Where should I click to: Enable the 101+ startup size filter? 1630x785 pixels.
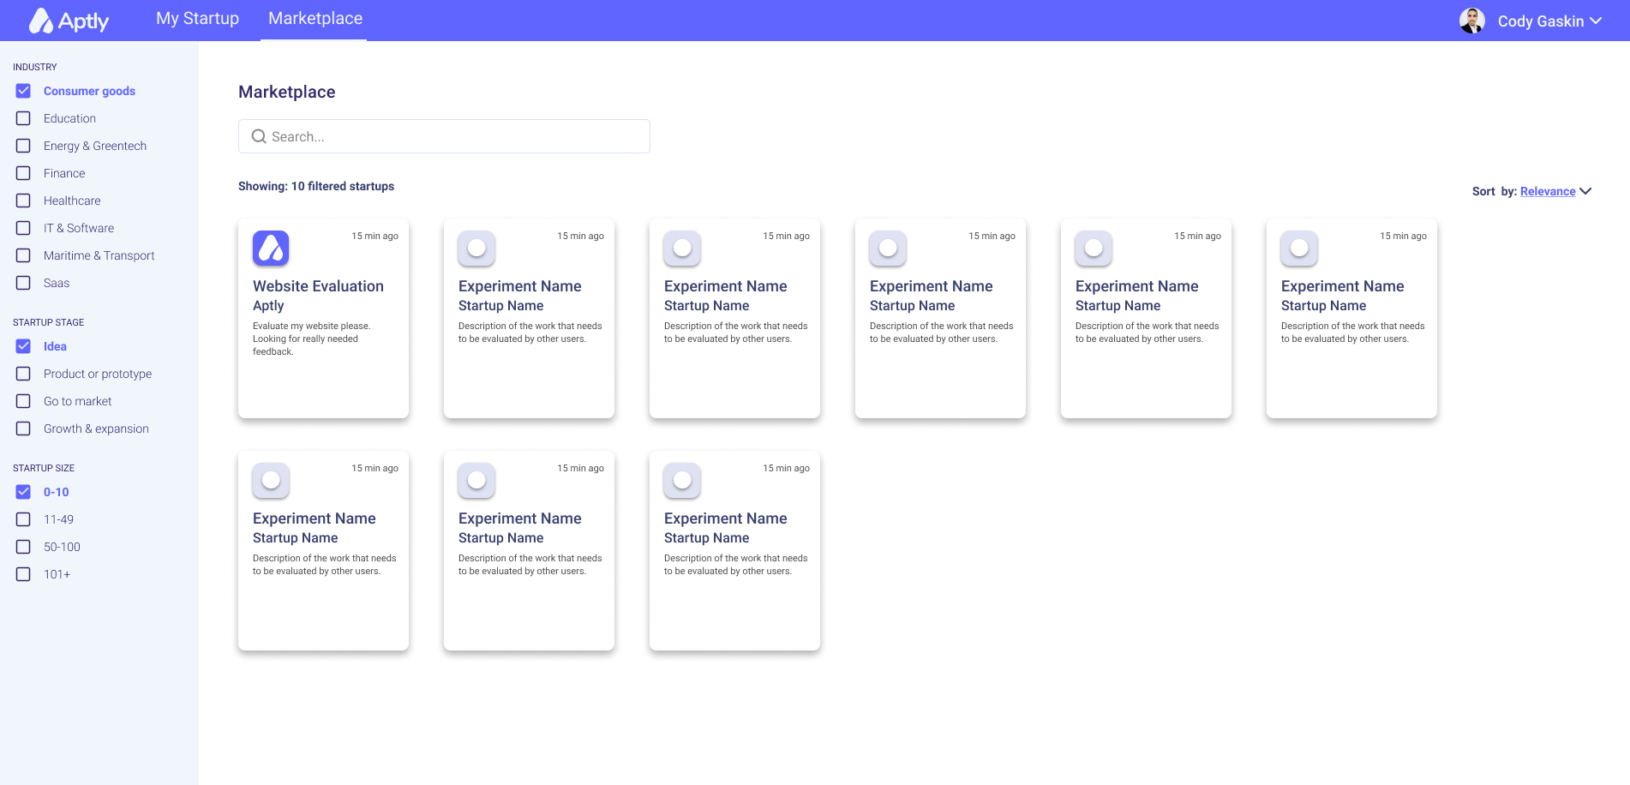coord(23,574)
